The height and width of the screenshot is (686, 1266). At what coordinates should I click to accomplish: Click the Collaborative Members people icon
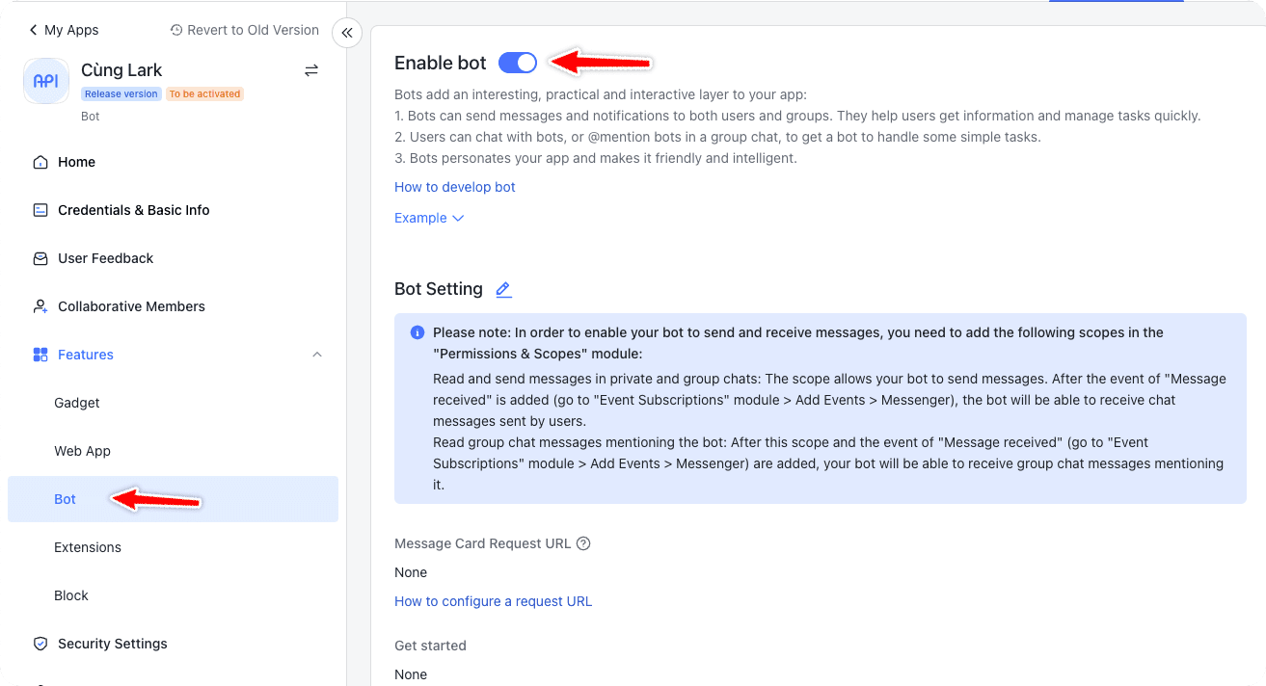39,305
